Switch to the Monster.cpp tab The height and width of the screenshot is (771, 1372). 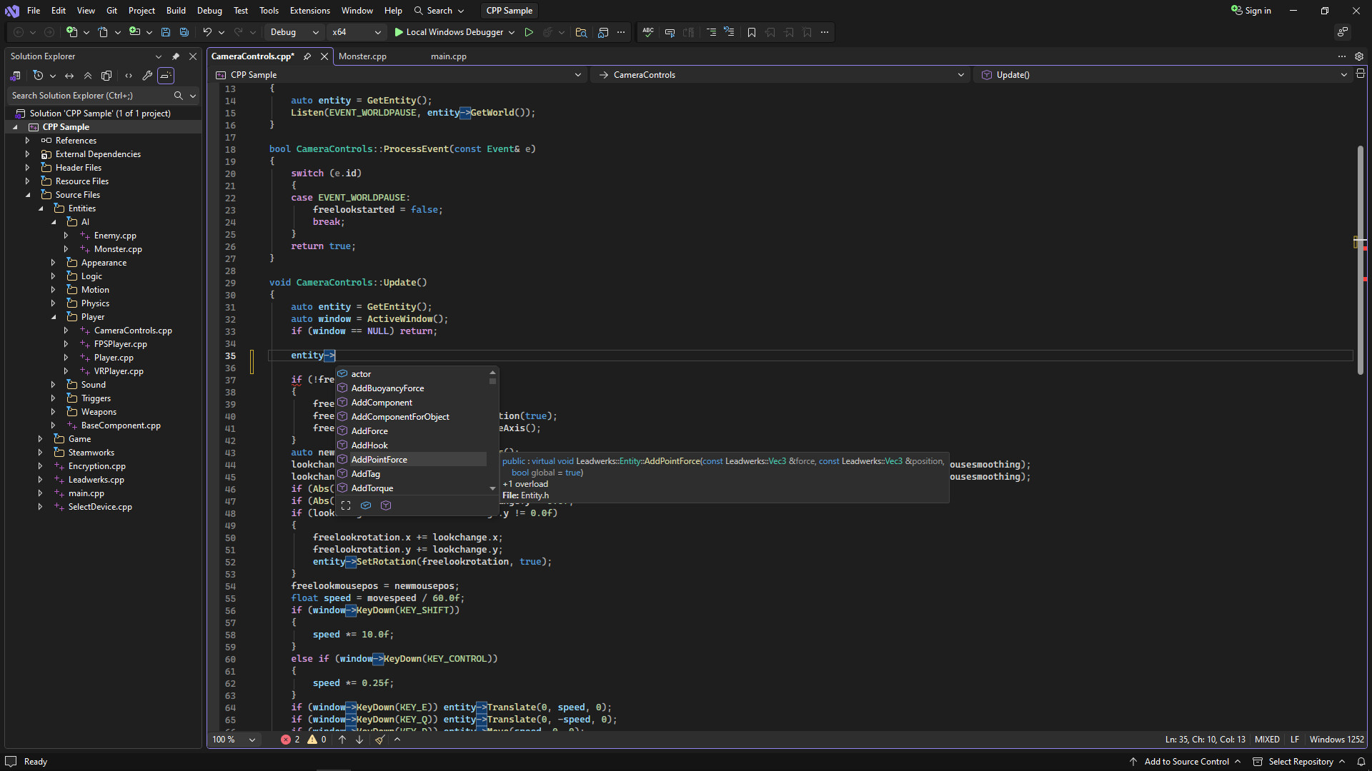pyautogui.click(x=362, y=56)
